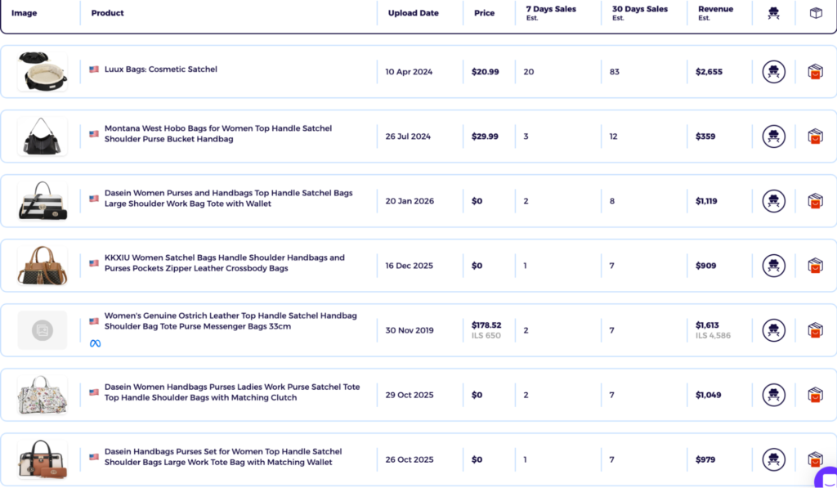Open the box icon in the Ostrich Leather Handbag row
The height and width of the screenshot is (488, 837).
[x=815, y=330]
